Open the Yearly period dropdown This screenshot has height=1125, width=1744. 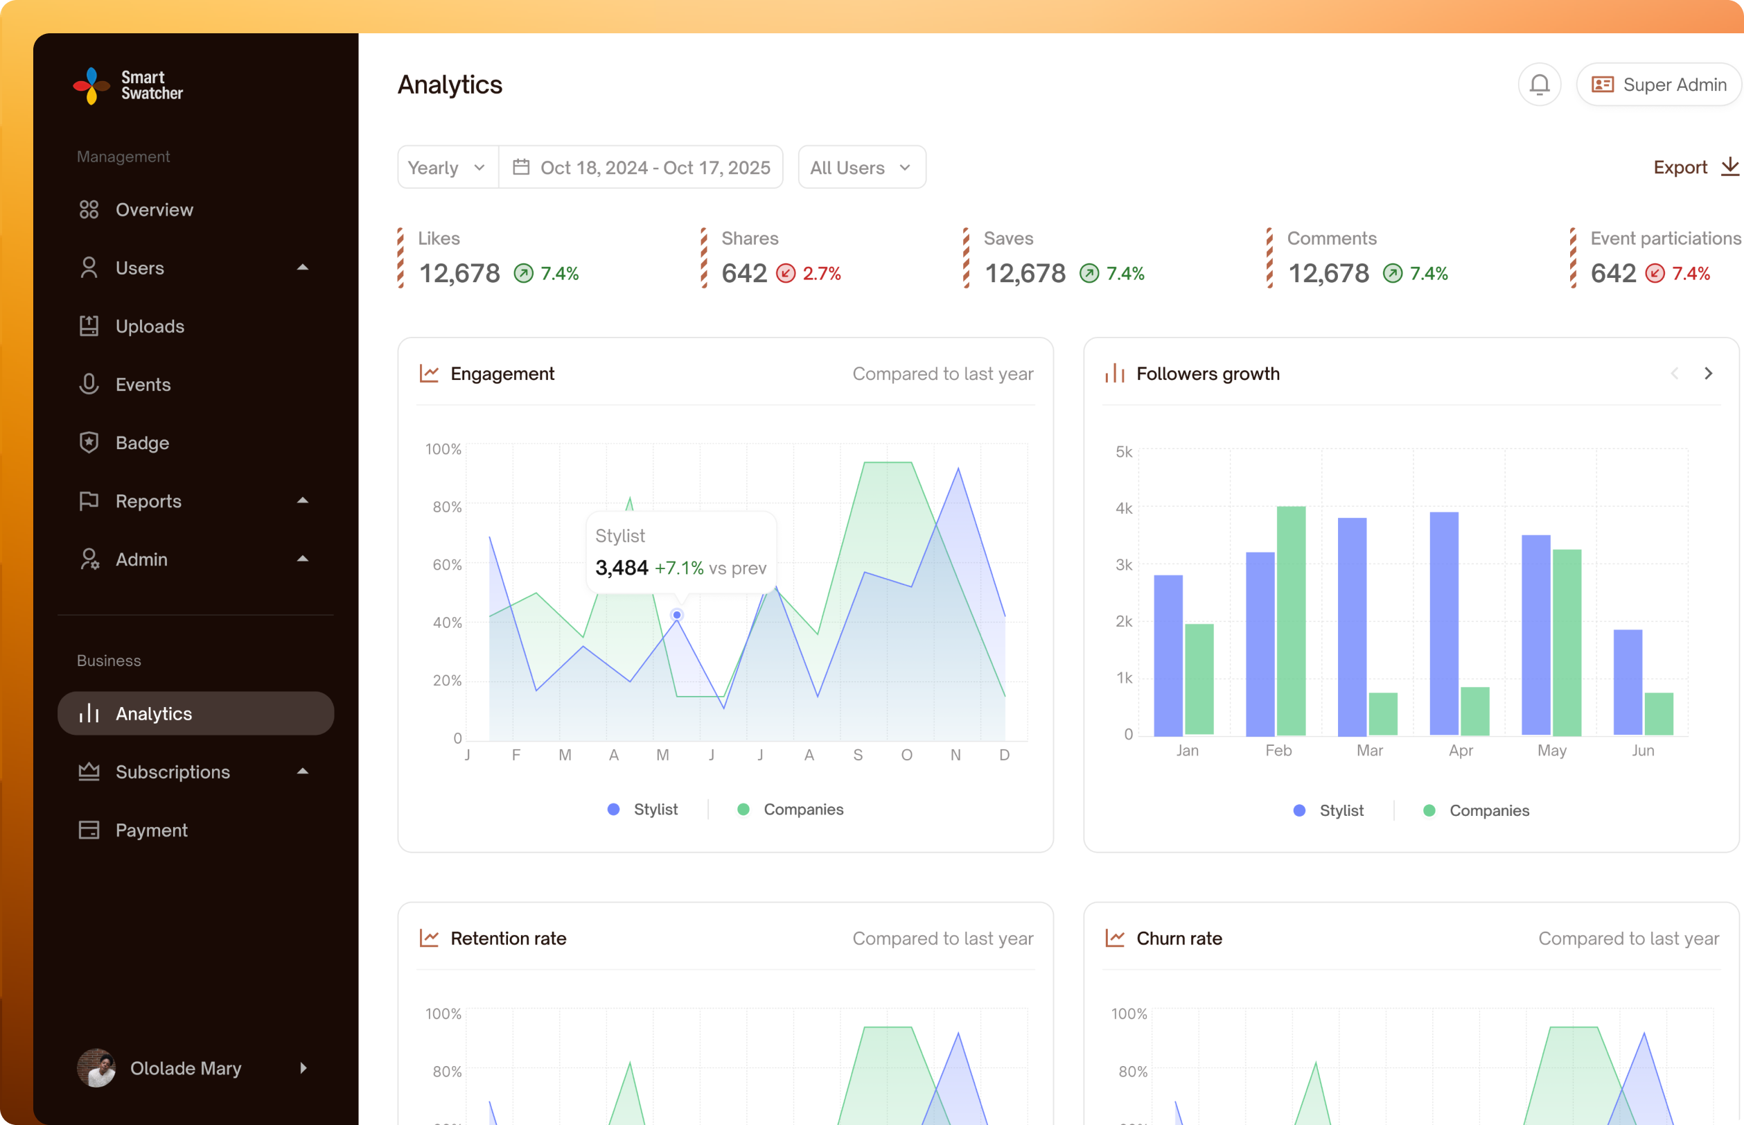[447, 167]
